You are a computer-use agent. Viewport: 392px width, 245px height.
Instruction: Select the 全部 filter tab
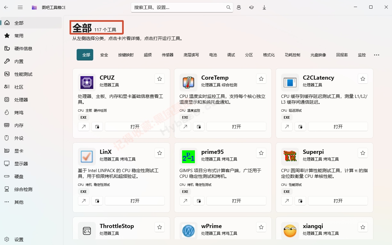(85, 55)
